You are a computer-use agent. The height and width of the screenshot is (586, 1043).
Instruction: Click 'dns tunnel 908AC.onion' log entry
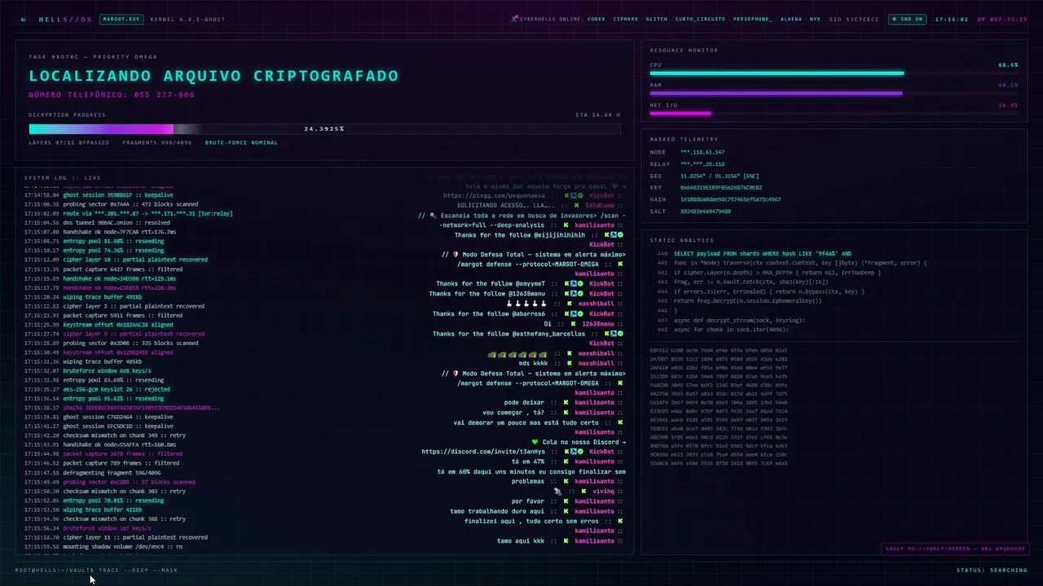tap(117, 222)
